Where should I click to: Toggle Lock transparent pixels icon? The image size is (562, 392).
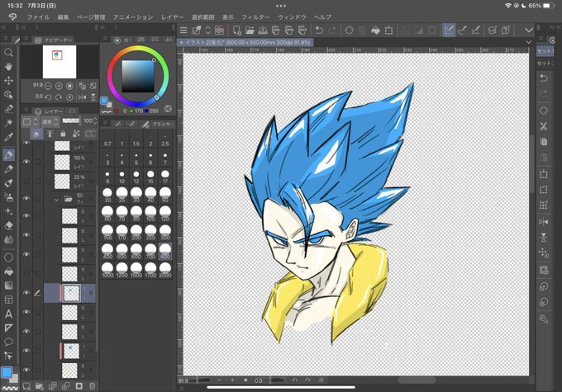click(x=76, y=134)
